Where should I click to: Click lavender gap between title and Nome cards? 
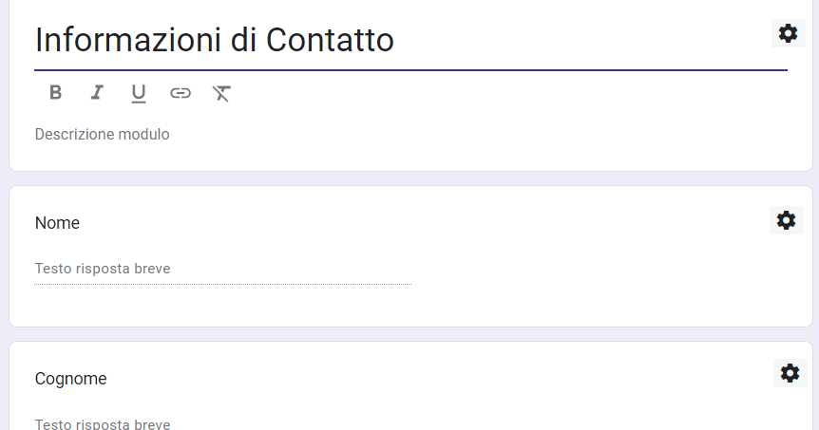coord(410,178)
